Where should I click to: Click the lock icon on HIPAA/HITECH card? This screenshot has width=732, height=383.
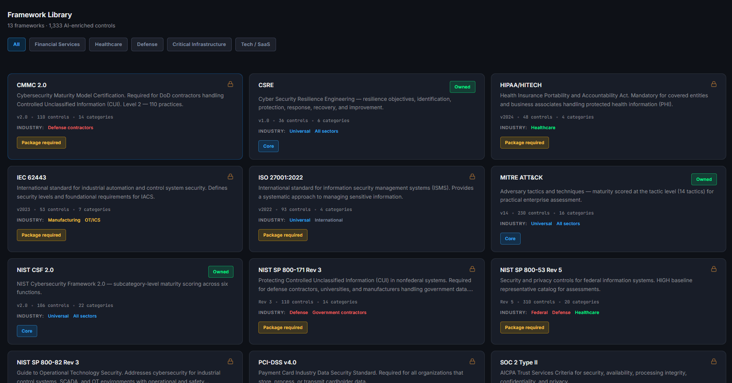(714, 84)
